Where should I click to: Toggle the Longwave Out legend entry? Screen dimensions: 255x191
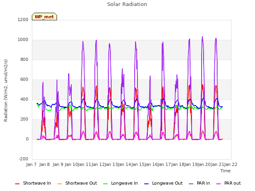click(x=163, y=183)
